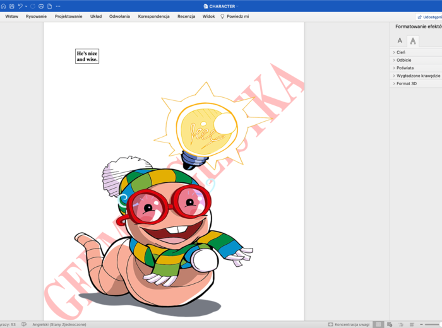Viewport: 442px width, 328px height.
Task: Click the new document icon in title bar
Action: click(x=49, y=6)
